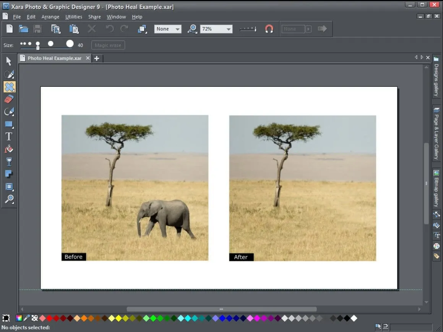The width and height of the screenshot is (443, 332).
Task: Toggle the Photo Heal tool
Action: (9, 87)
